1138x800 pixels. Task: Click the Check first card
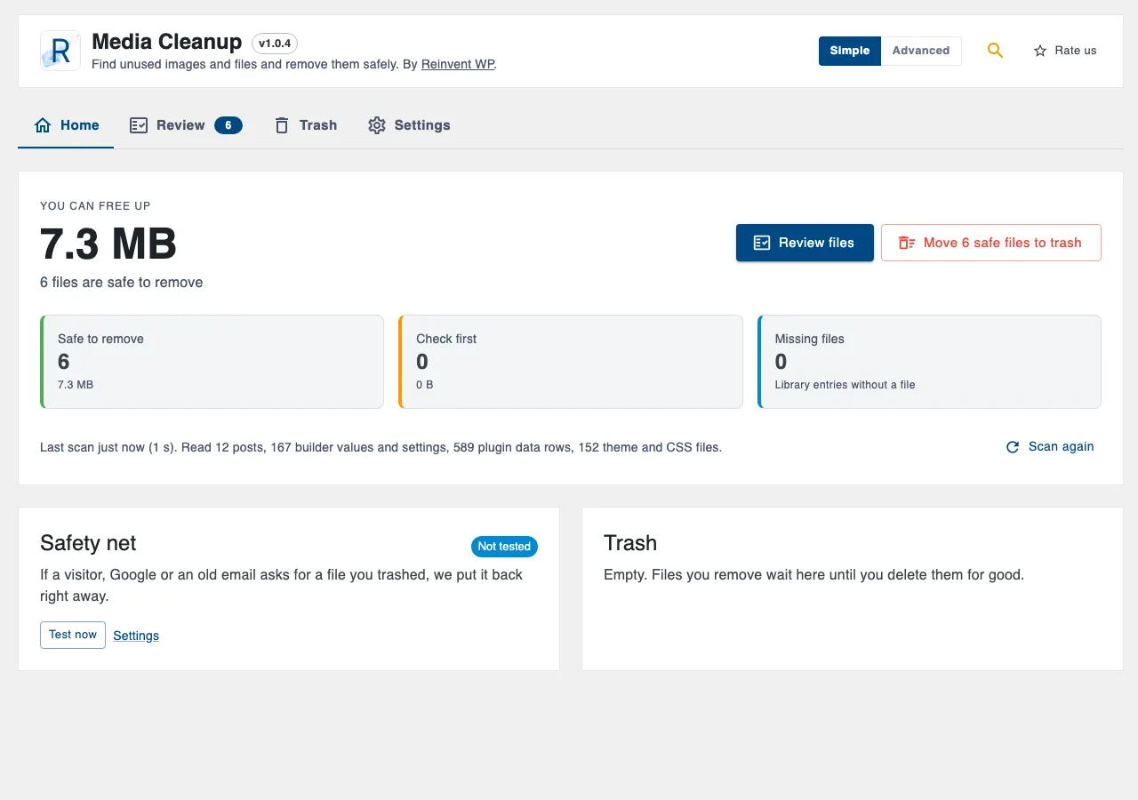point(571,362)
